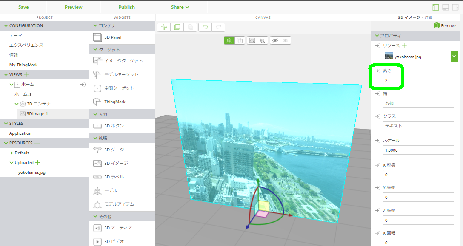Viewport: 463px width, 246px height.
Task: Click the Redo arrow icon
Action: tap(218, 27)
